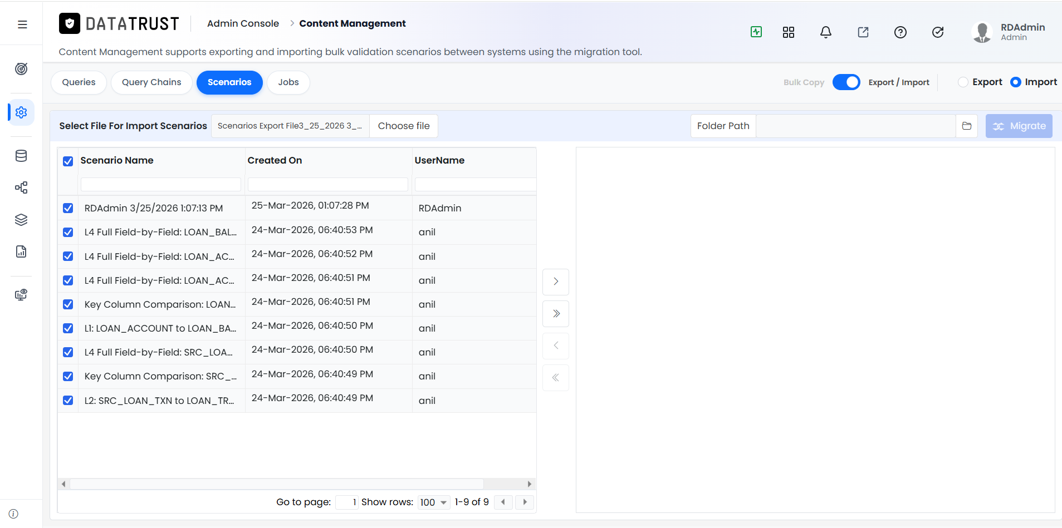The width and height of the screenshot is (1062, 528).
Task: Switch to the Query Chains tab
Action: tap(151, 82)
